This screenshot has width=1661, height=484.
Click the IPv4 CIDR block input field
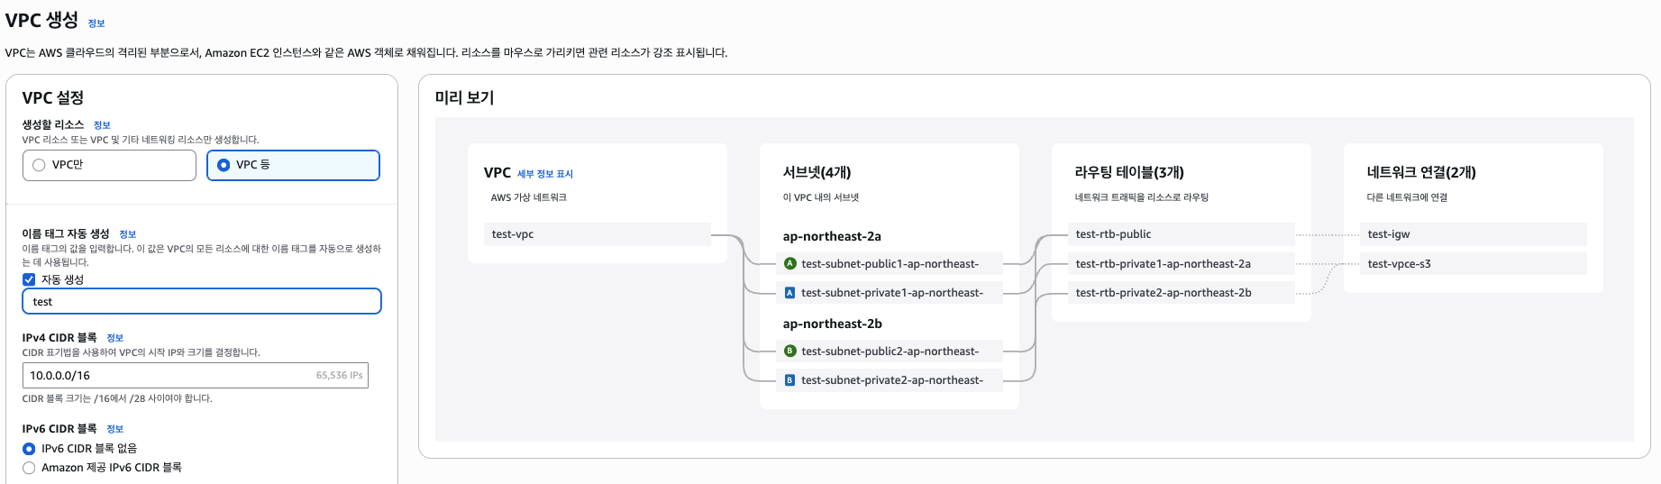tap(171, 376)
